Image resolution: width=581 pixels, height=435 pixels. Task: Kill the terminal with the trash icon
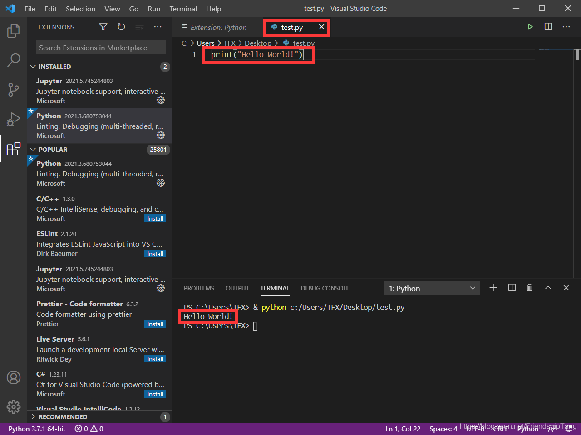click(x=529, y=288)
